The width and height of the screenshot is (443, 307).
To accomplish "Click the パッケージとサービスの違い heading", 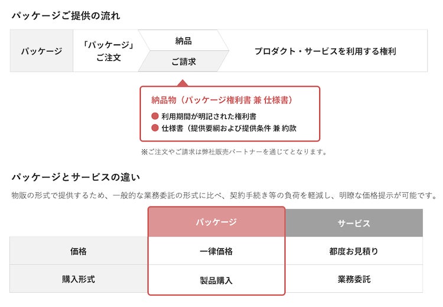I will point(76,176).
